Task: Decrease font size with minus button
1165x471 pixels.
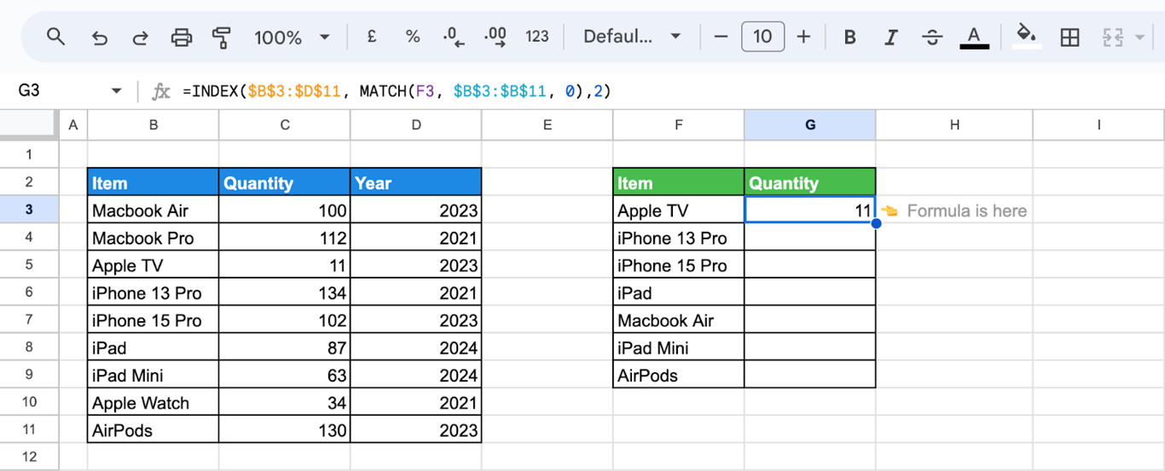Action: [x=722, y=37]
